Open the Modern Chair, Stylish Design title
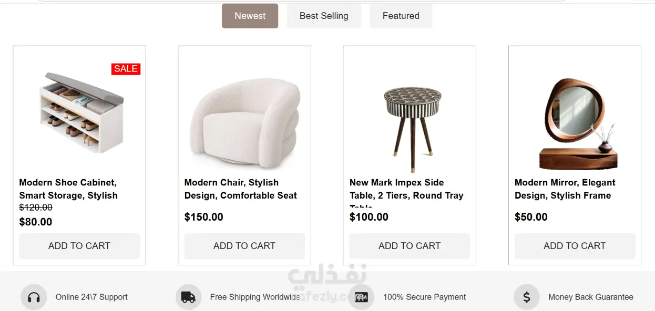 click(x=240, y=189)
